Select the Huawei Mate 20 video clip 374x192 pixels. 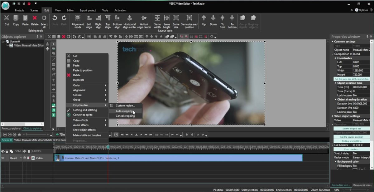(178, 158)
